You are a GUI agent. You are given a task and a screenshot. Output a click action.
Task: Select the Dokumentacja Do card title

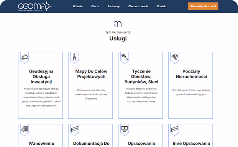(x=91, y=143)
